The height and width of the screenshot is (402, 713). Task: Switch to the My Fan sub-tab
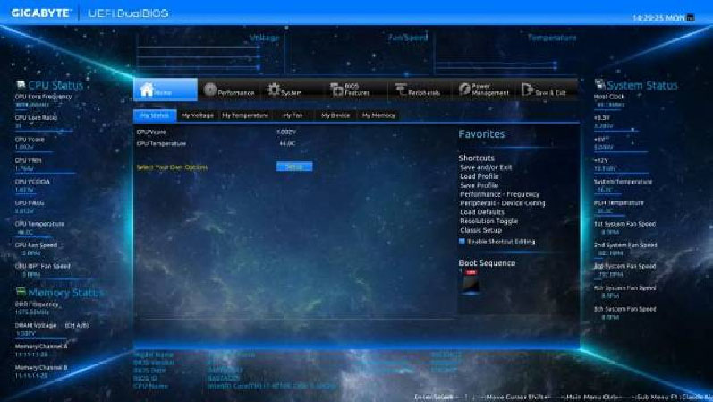pyautogui.click(x=293, y=115)
